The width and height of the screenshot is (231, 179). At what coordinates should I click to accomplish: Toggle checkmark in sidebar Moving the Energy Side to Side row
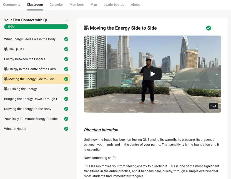coord(66,79)
